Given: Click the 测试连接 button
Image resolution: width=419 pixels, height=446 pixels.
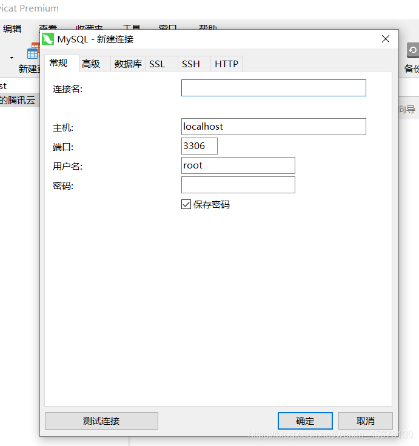Looking at the screenshot, I should tap(101, 421).
